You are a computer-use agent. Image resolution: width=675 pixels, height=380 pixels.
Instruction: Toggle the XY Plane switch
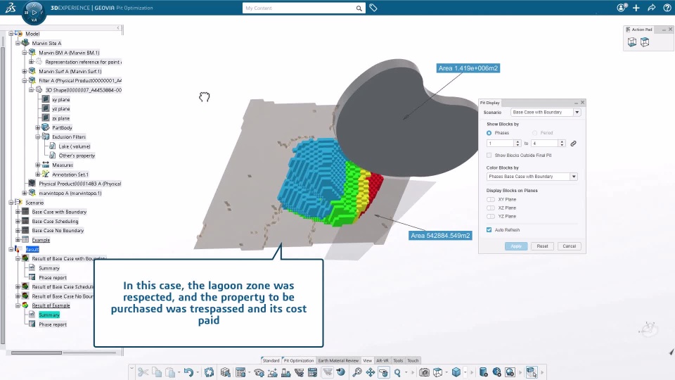(491, 199)
